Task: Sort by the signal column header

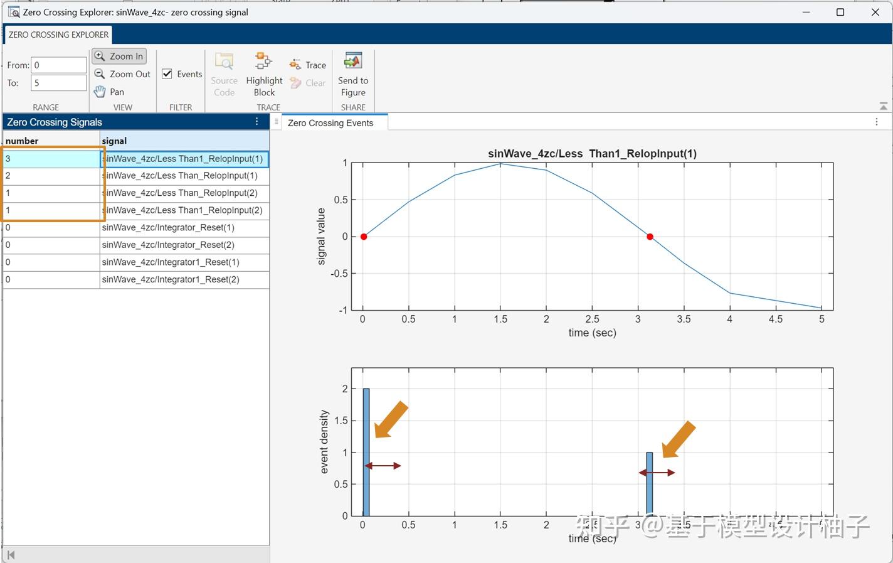Action: (185, 141)
